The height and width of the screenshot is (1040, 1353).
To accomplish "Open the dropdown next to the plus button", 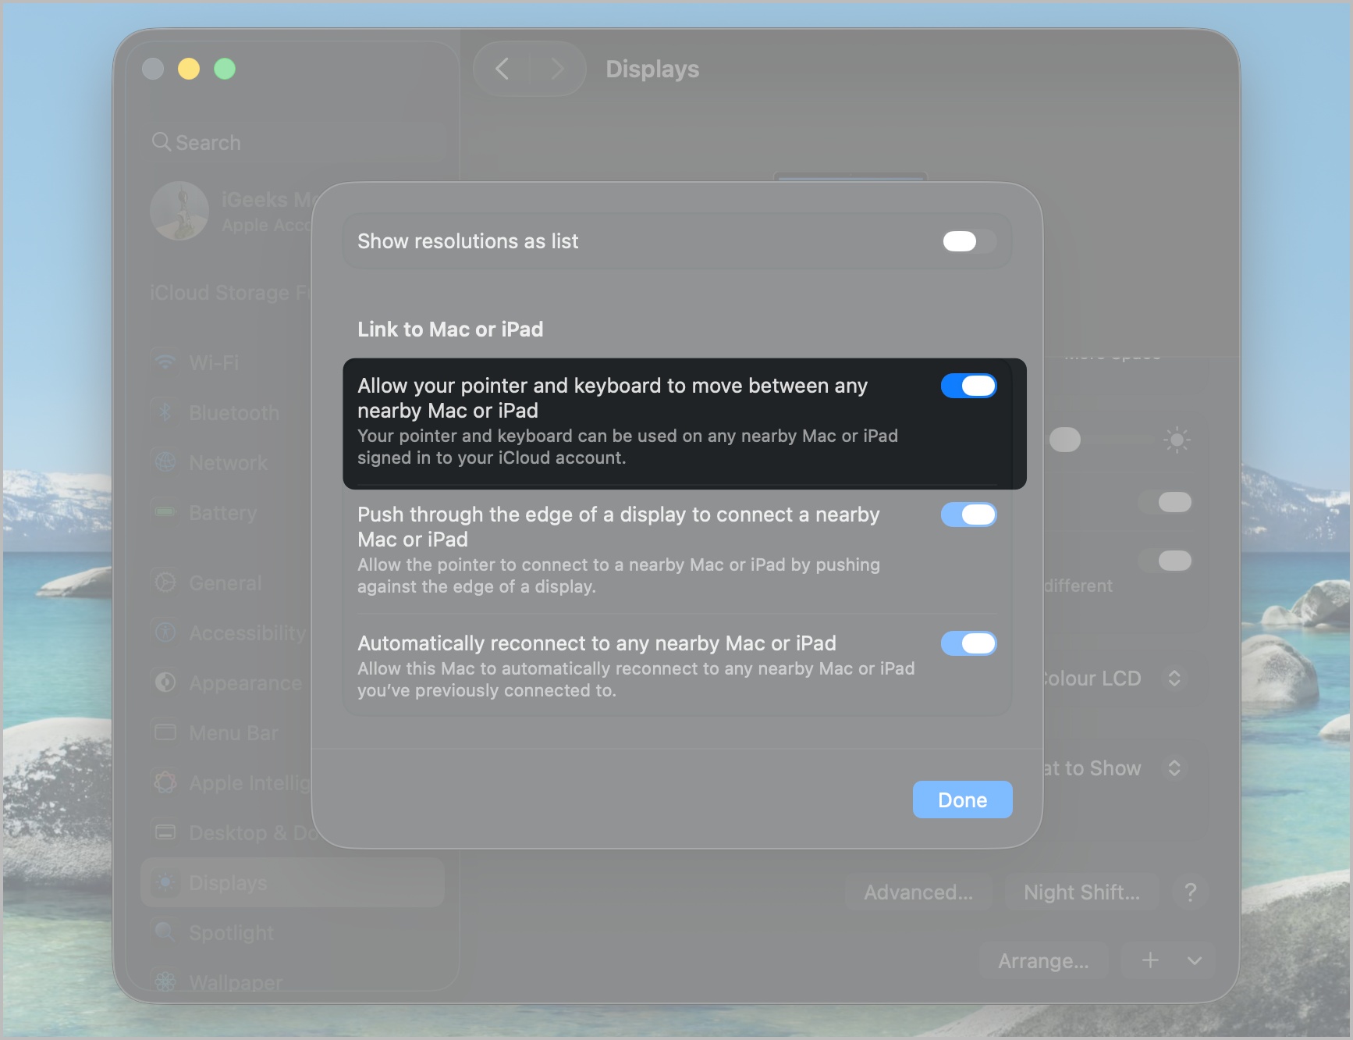I will click(x=1195, y=961).
